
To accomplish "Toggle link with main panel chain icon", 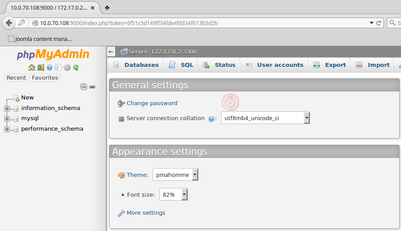I will pyautogui.click(x=92, y=87).
